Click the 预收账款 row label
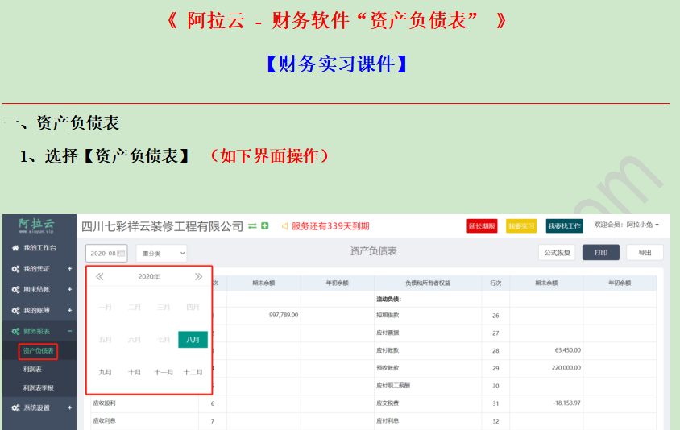Image resolution: width=680 pixels, height=430 pixels. tap(388, 368)
